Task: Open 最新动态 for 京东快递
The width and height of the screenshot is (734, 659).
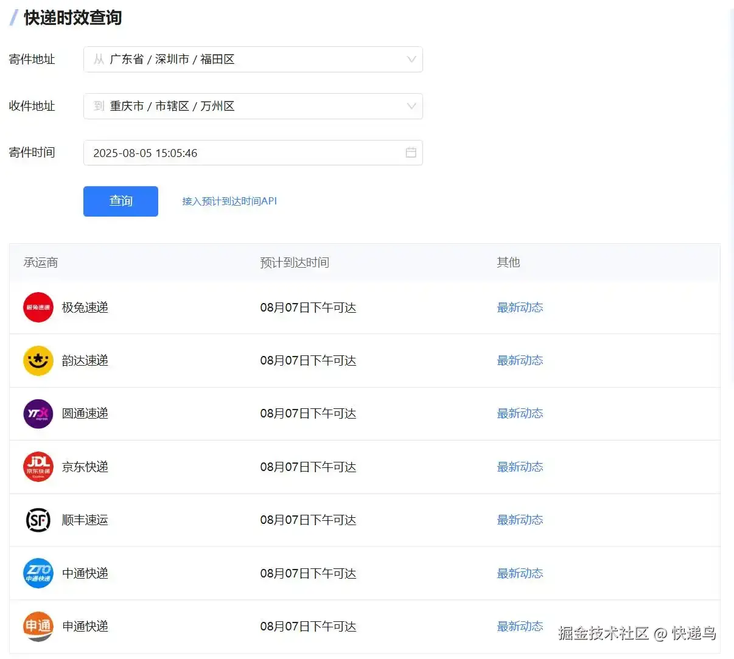Action: coord(520,467)
